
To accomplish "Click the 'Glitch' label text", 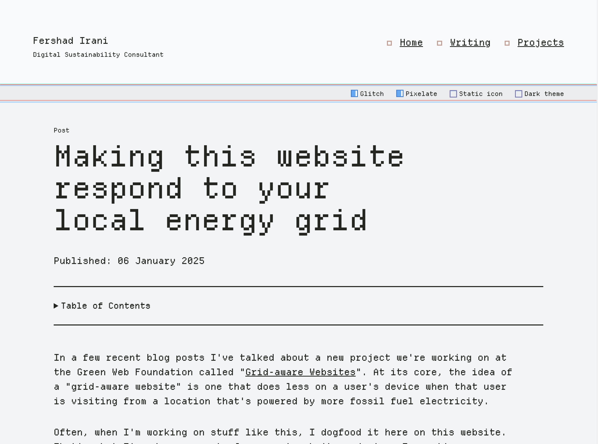I will click(372, 94).
